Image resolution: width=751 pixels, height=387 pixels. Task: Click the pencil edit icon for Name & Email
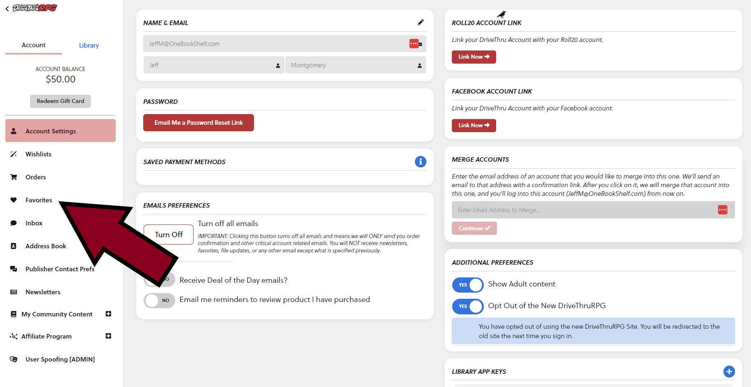(421, 23)
